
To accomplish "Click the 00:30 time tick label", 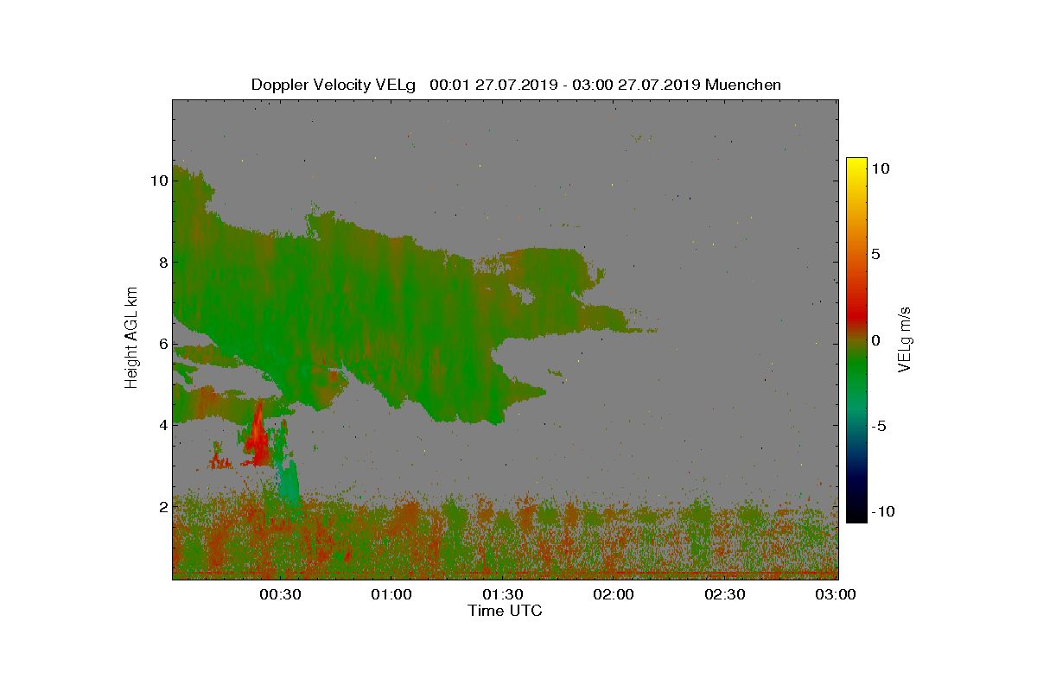I will (280, 594).
